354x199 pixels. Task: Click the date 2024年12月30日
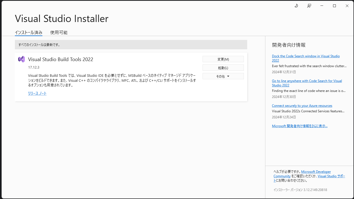(284, 97)
